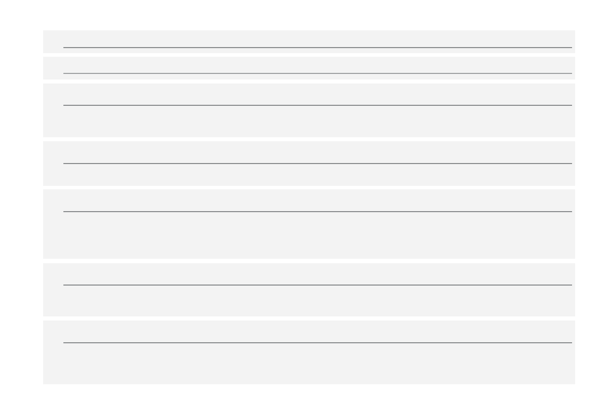Click the horizontal line in the second gray panel
604x402 pixels.
coord(317,73)
